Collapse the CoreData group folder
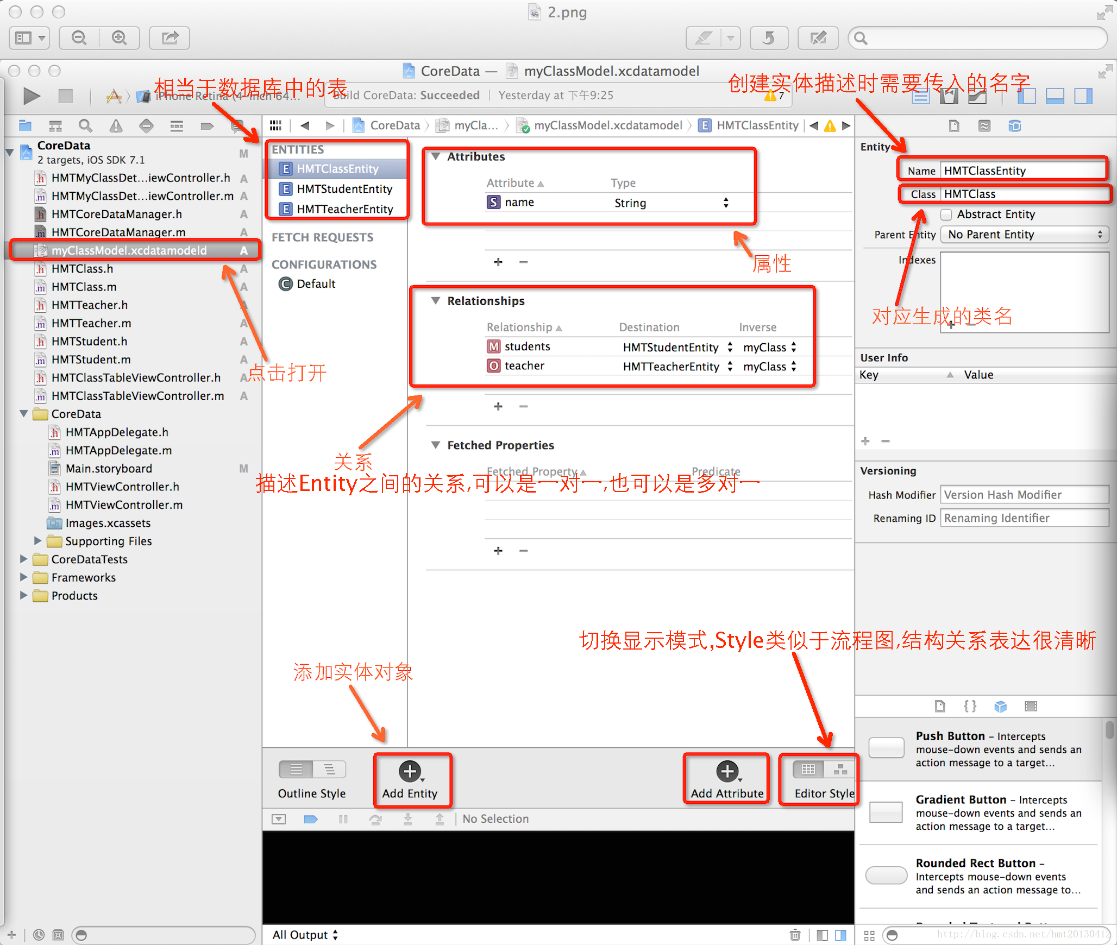 [x=24, y=414]
